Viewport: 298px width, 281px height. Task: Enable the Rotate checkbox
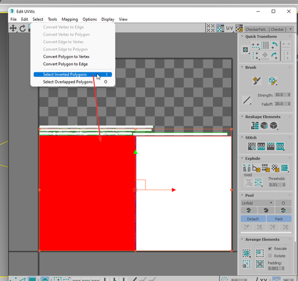point(270,255)
